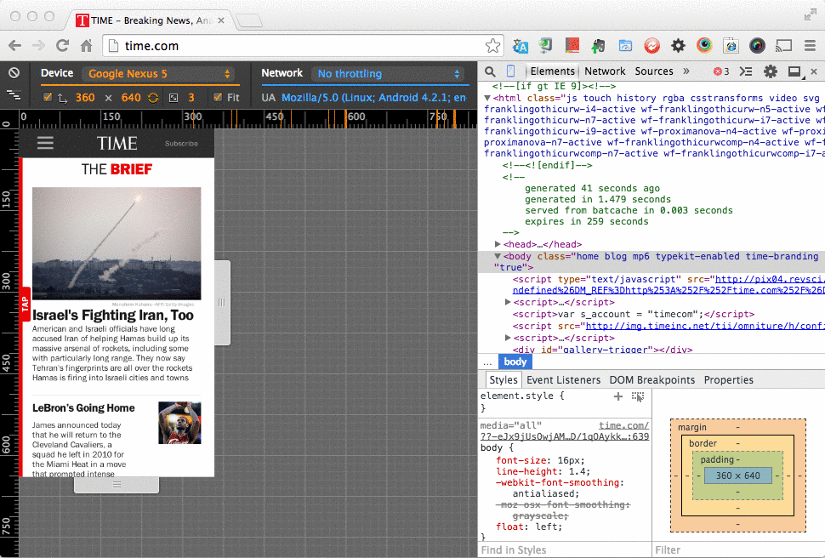The image size is (825, 558).
Task: Click the DevTools search magnifier icon
Action: [489, 71]
